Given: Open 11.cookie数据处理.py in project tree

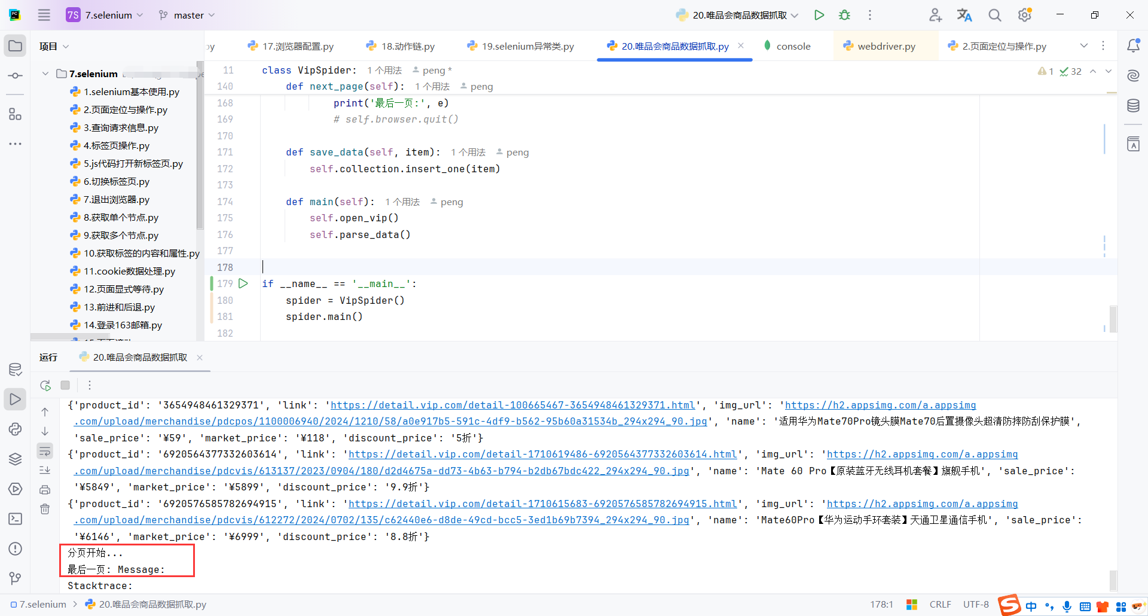Looking at the screenshot, I should pyautogui.click(x=123, y=271).
